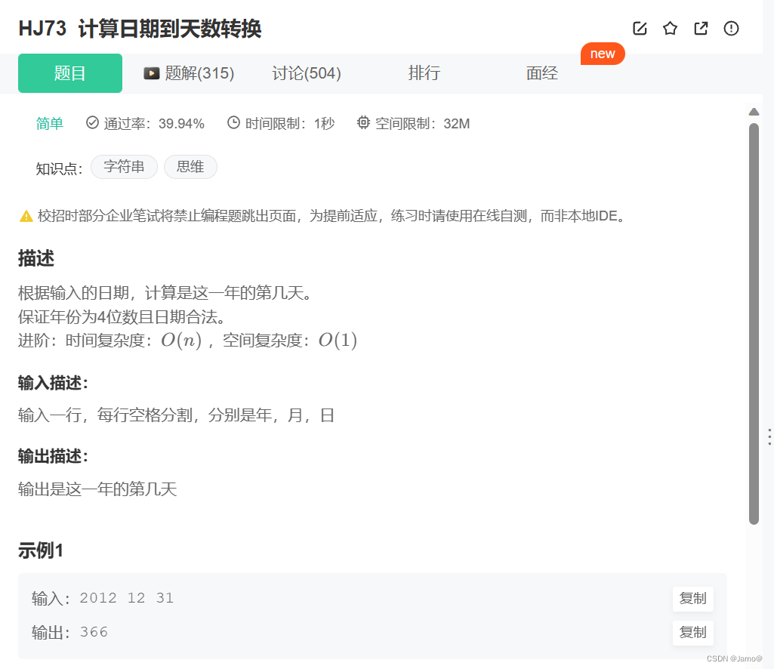This screenshot has height=669, width=774.
Task: Select the 思维 knowledge tag
Action: [x=190, y=167]
